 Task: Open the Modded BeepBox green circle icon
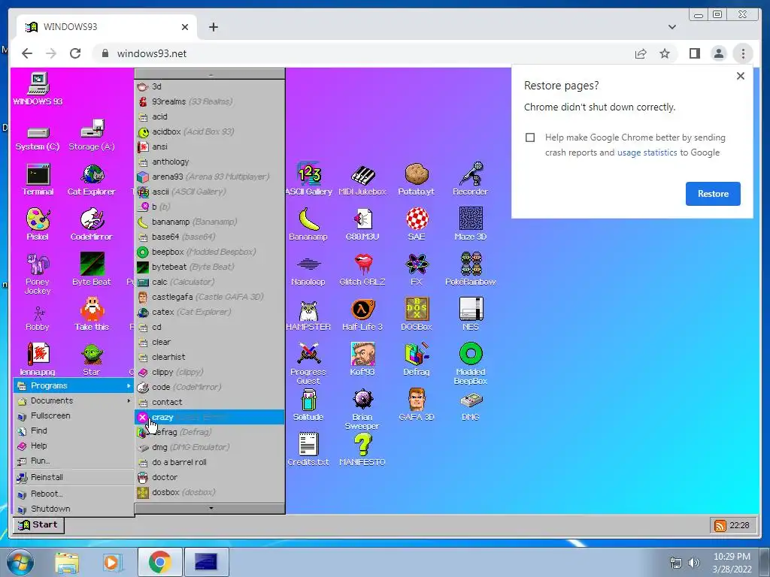tap(471, 364)
